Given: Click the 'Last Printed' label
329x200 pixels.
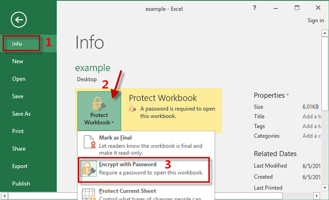Looking at the screenshot, I should (x=268, y=187).
